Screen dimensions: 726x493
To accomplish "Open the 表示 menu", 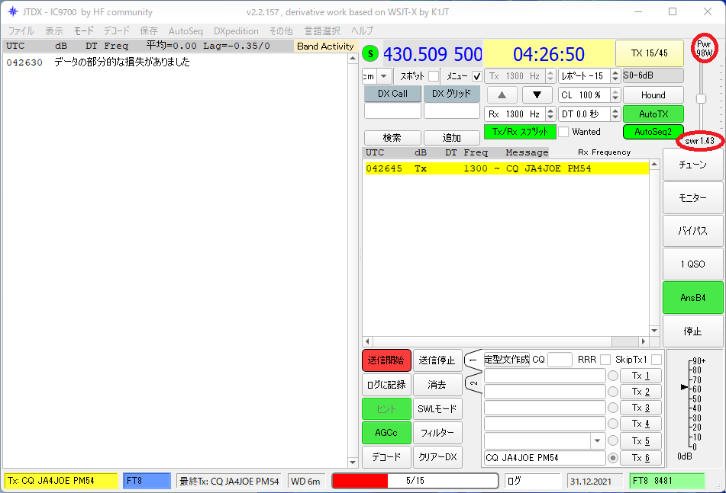I will click(x=54, y=31).
